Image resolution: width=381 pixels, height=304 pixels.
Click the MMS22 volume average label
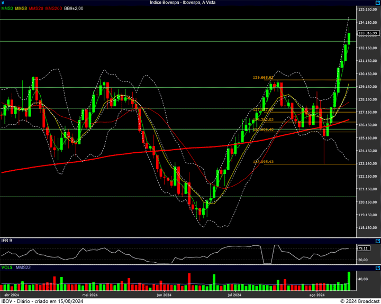pyautogui.click(x=23, y=268)
